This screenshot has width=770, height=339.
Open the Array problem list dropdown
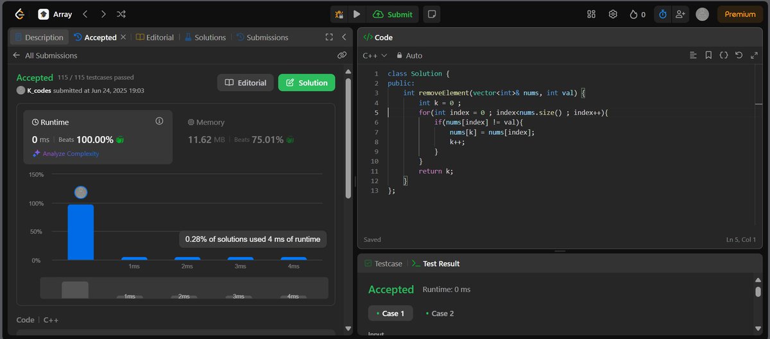[x=55, y=14]
